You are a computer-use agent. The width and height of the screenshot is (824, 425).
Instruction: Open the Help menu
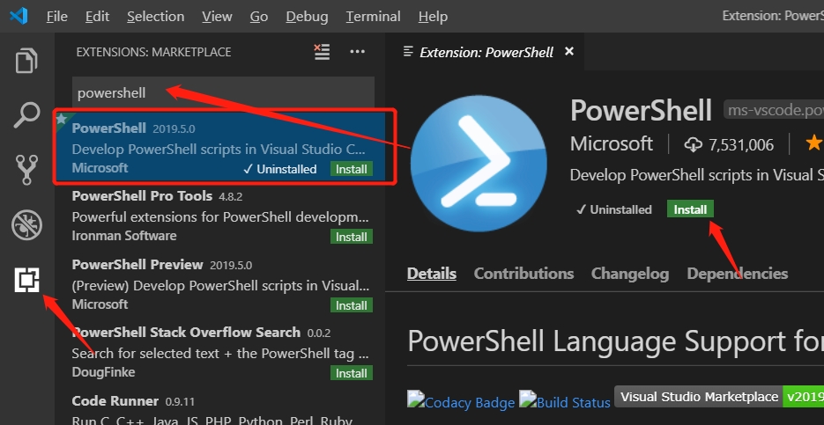pyautogui.click(x=433, y=16)
